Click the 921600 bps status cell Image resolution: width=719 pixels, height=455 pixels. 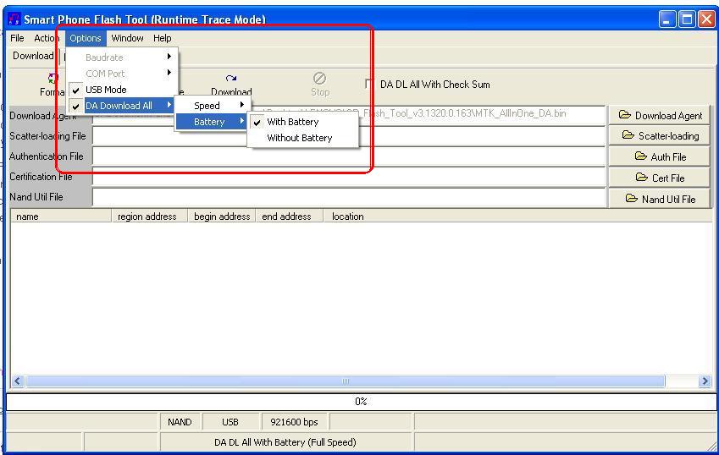point(295,422)
